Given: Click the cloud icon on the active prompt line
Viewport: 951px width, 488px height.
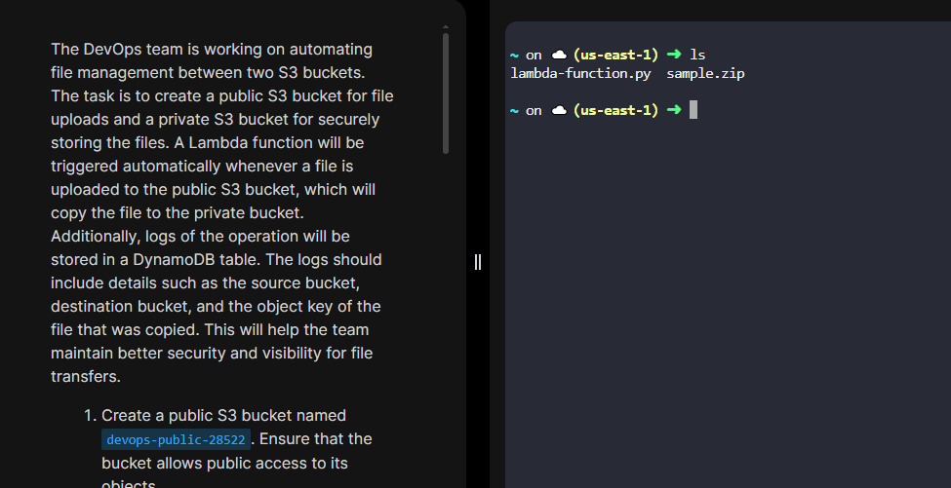Looking at the screenshot, I should tap(559, 110).
